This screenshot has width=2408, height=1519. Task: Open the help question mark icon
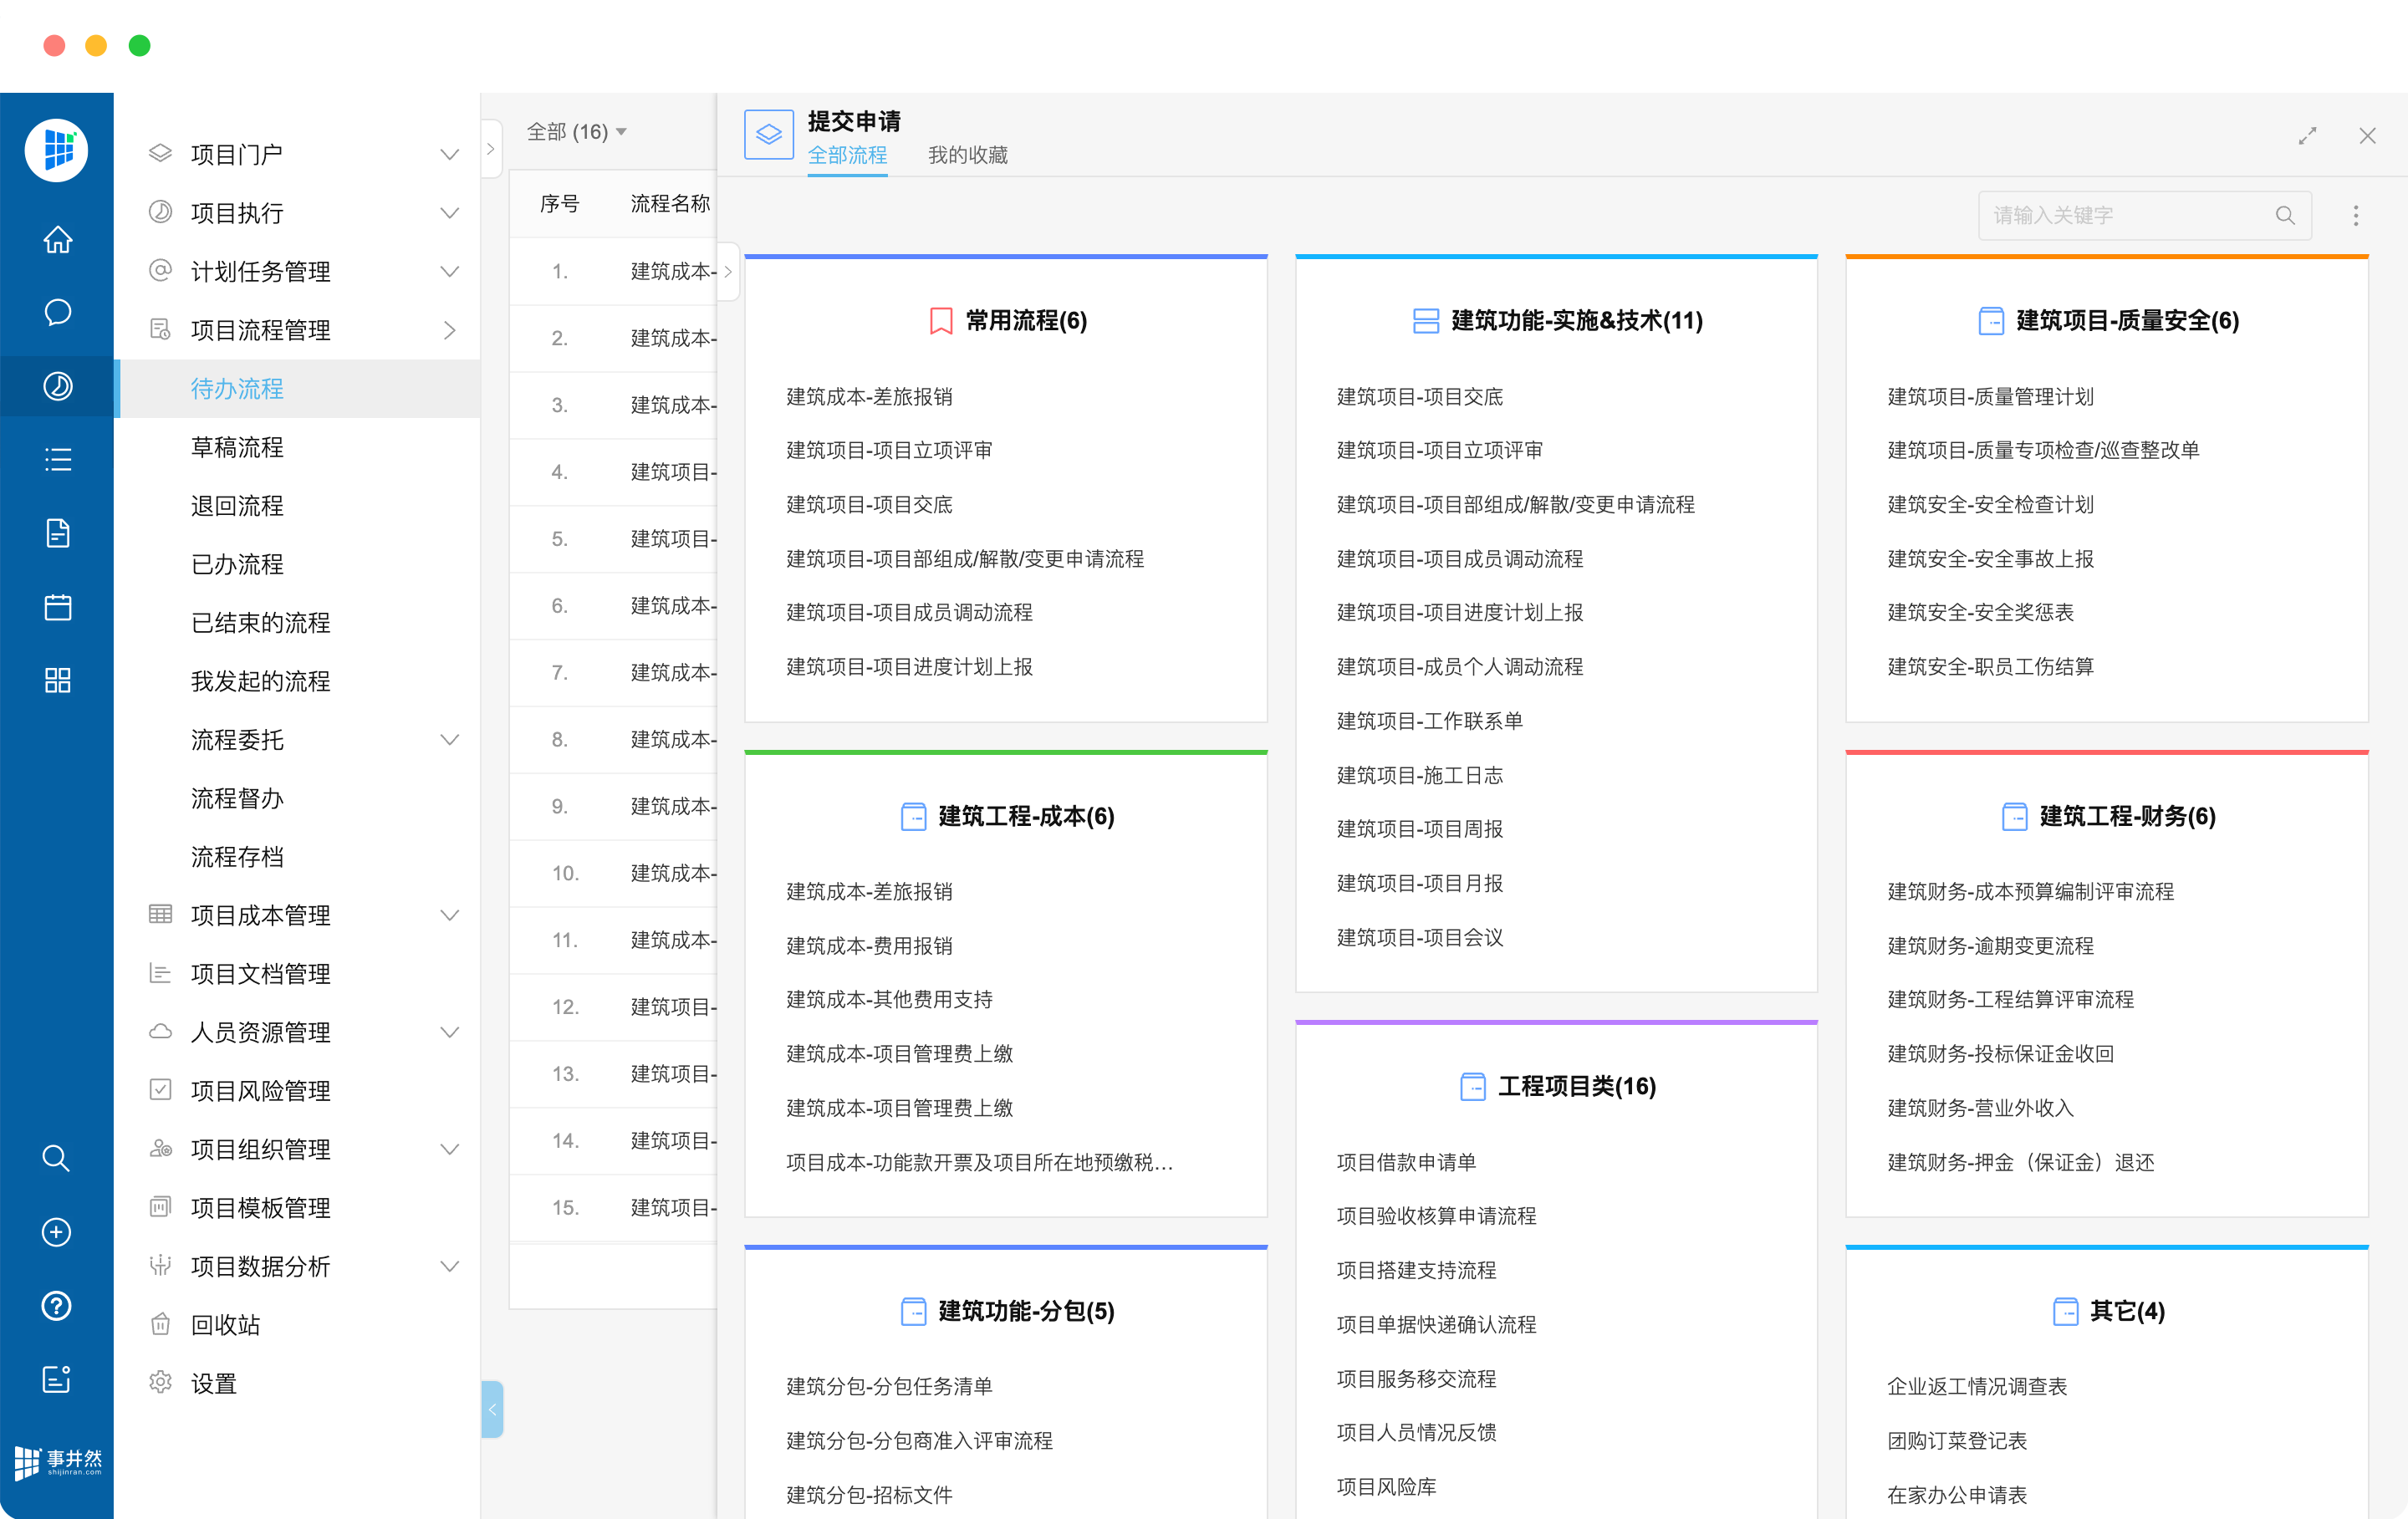click(56, 1305)
